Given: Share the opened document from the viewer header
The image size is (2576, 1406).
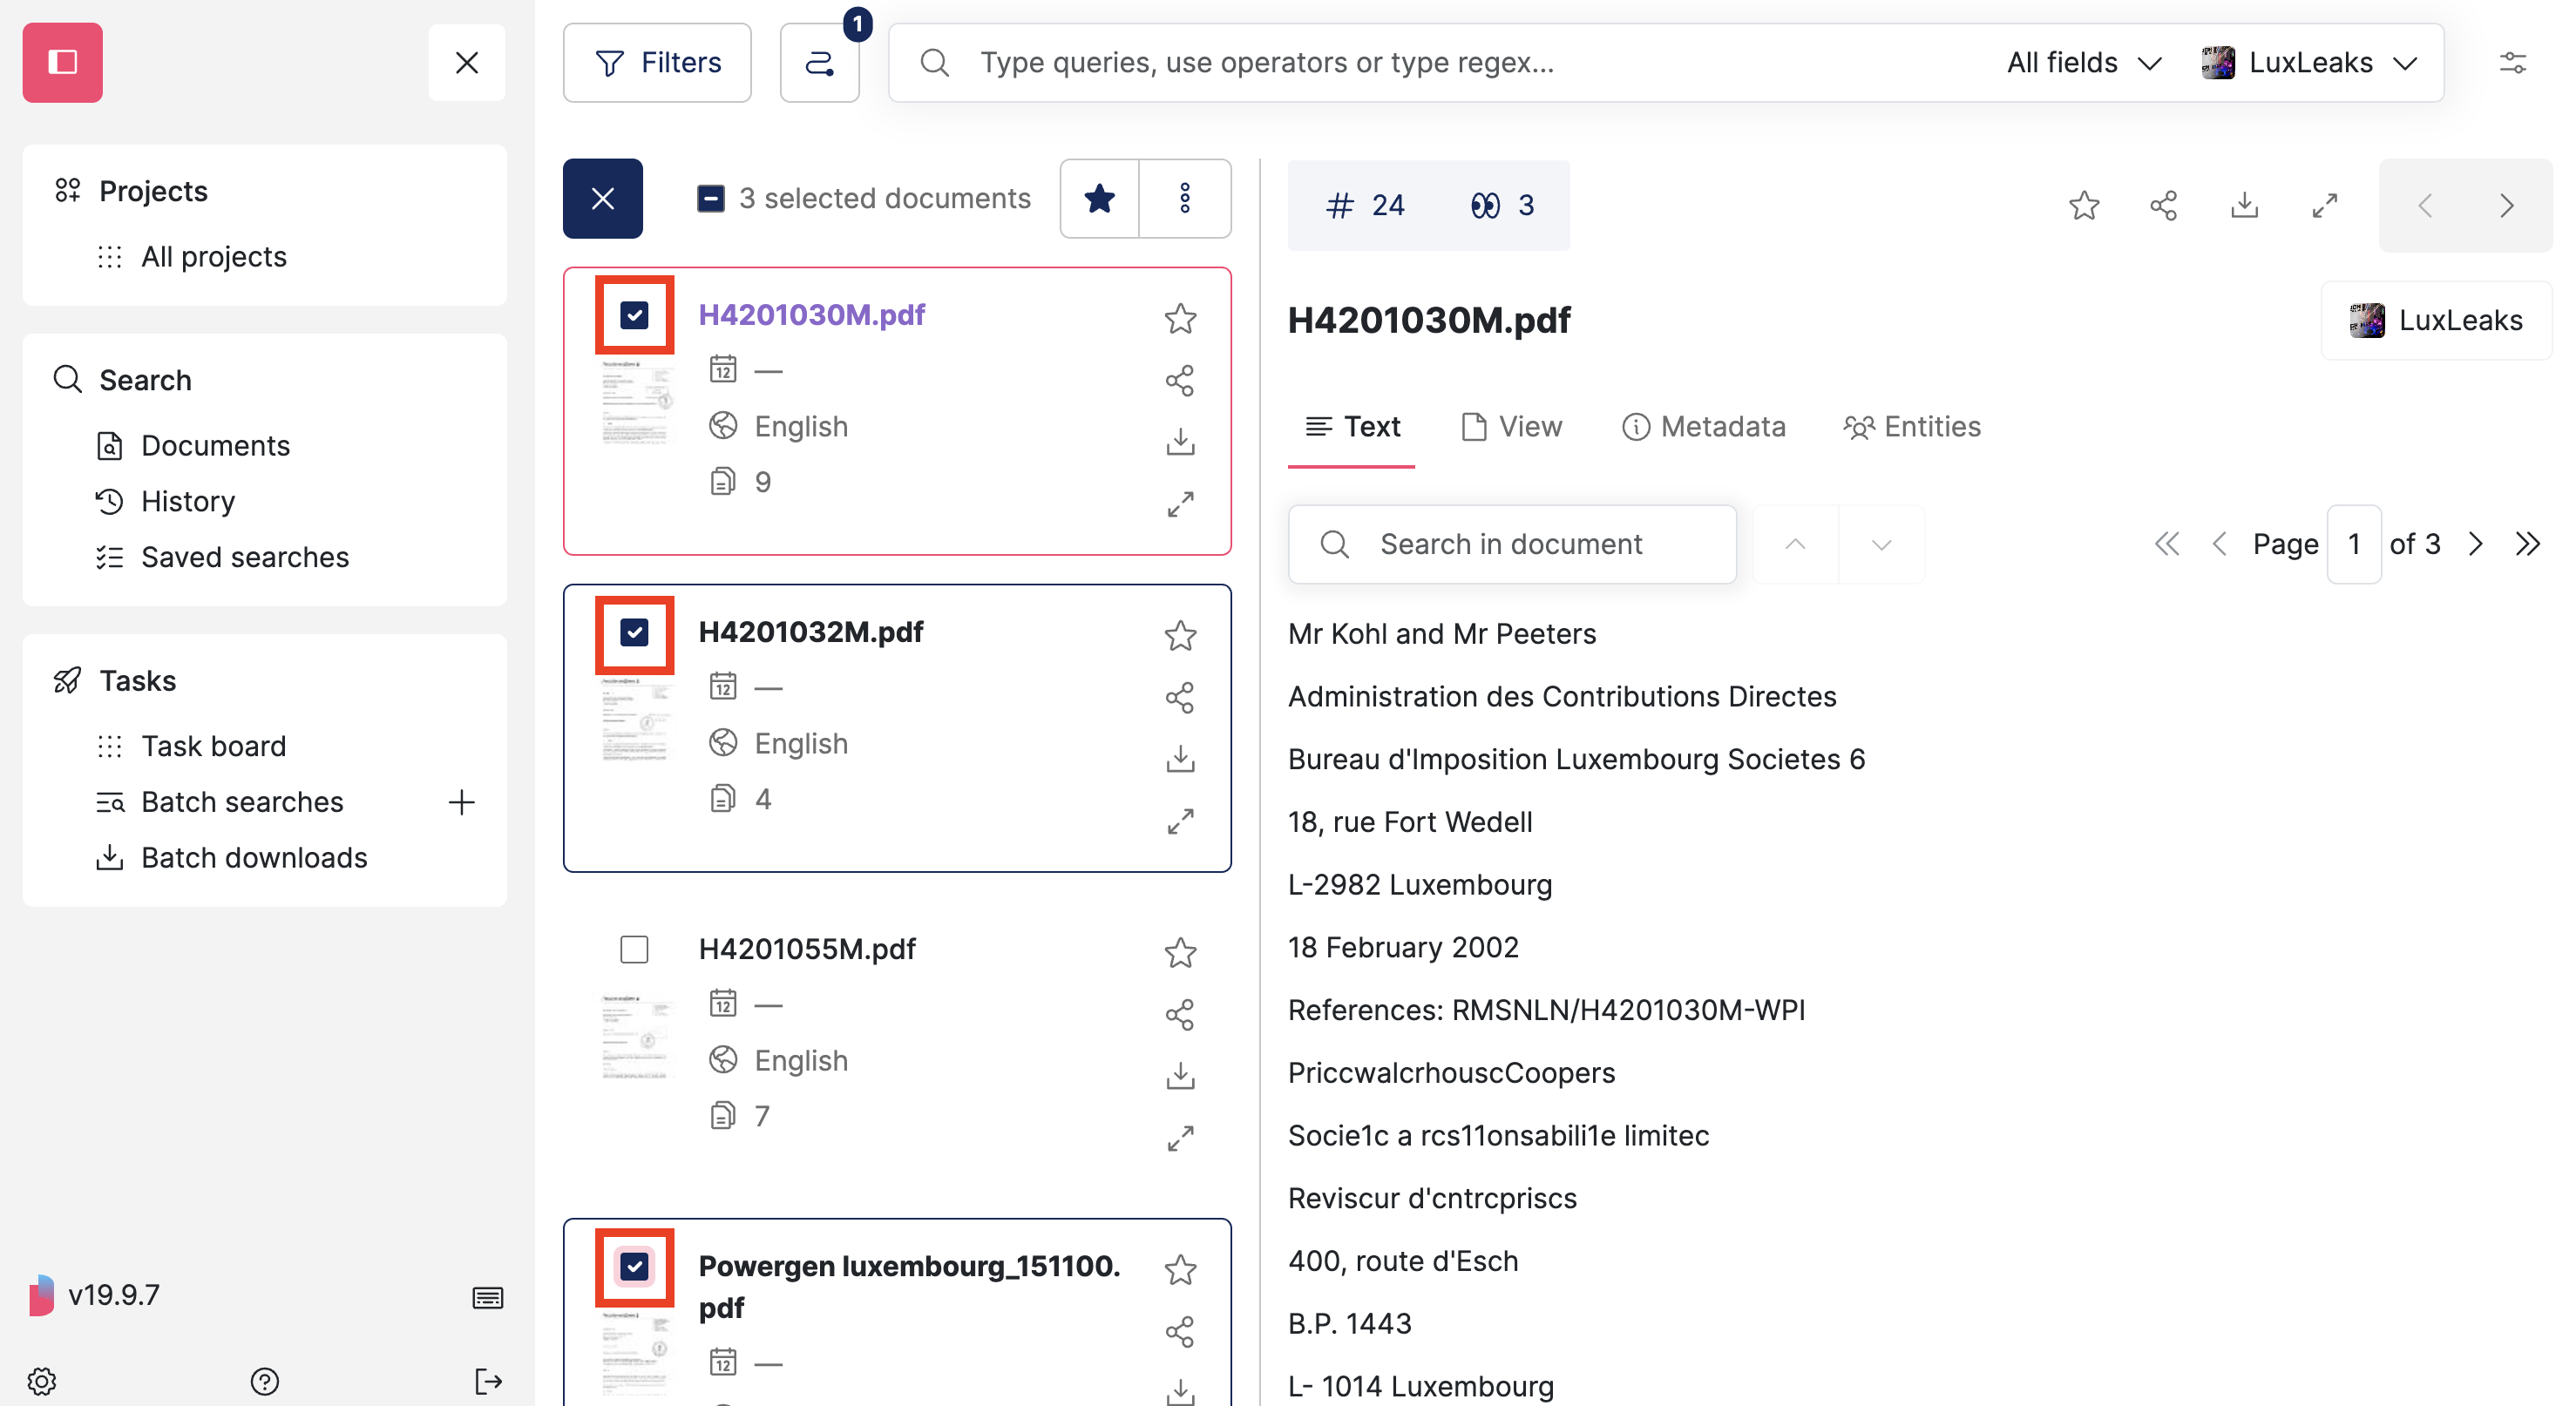Looking at the screenshot, I should pyautogui.click(x=2164, y=205).
